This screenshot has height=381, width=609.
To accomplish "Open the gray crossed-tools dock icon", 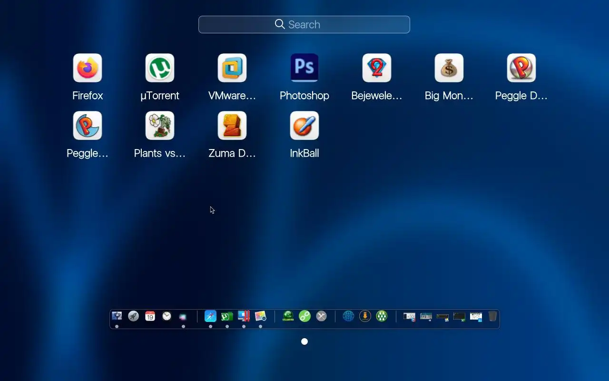I will click(x=321, y=316).
